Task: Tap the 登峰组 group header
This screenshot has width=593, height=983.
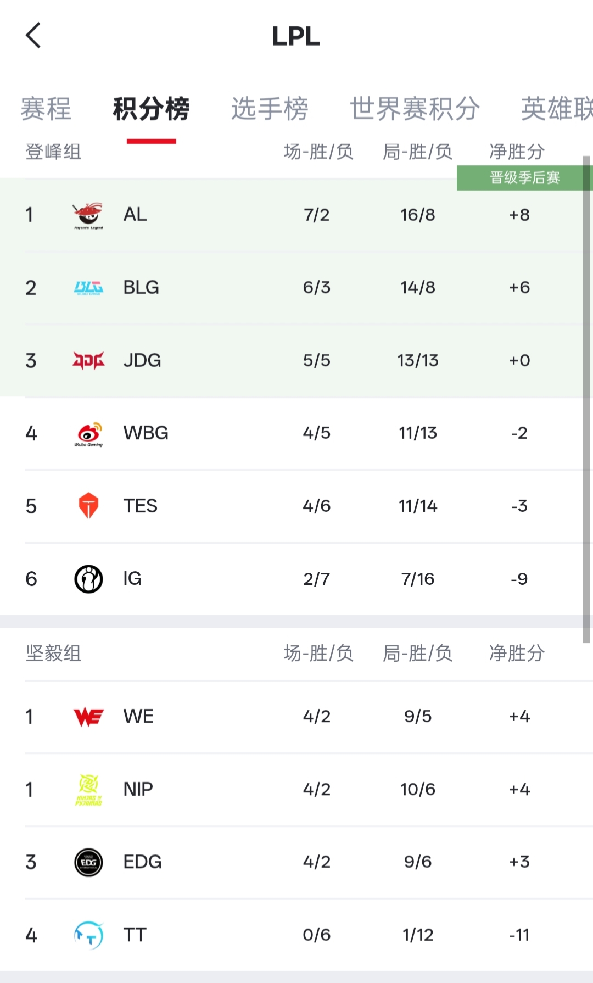Action: point(53,152)
